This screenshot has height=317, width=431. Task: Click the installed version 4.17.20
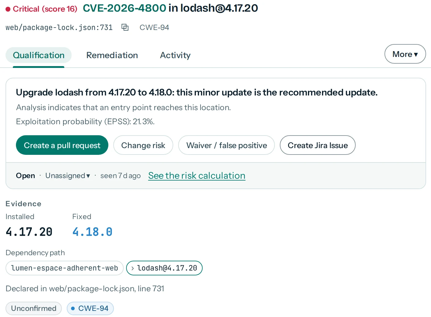click(x=29, y=232)
